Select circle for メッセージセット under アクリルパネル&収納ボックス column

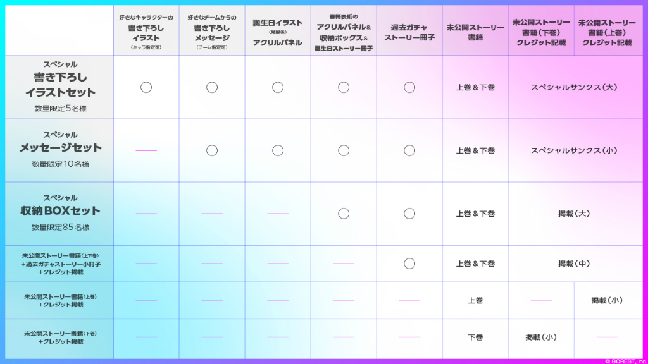(x=344, y=150)
